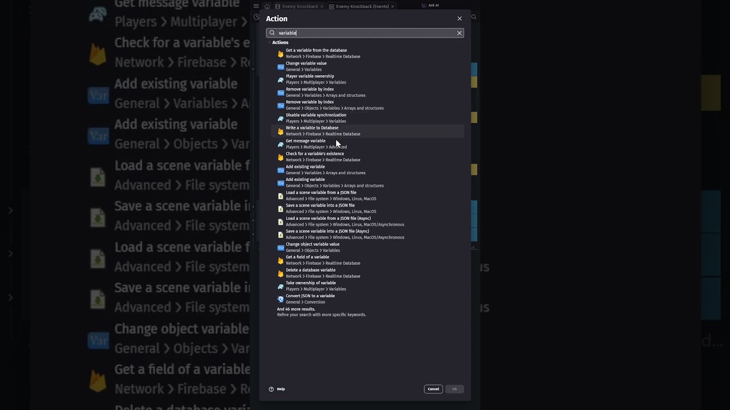730x410 pixels.
Task: Choose the 'Take ownership of variable' multiplayer icon
Action: (281, 286)
